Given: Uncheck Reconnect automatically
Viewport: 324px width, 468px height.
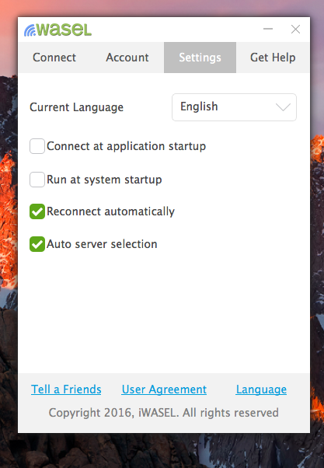Looking at the screenshot, I should click(37, 211).
